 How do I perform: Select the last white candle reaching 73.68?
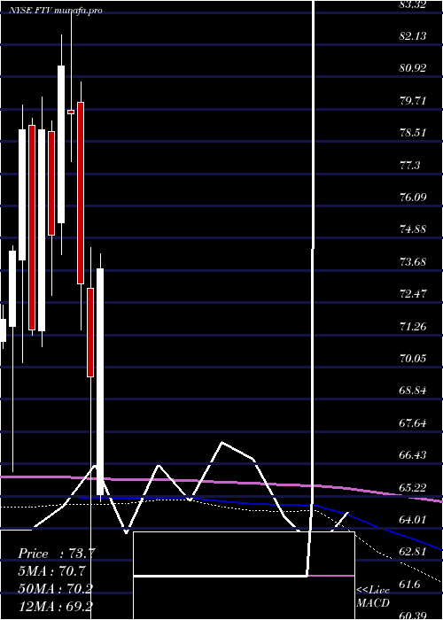(100, 382)
